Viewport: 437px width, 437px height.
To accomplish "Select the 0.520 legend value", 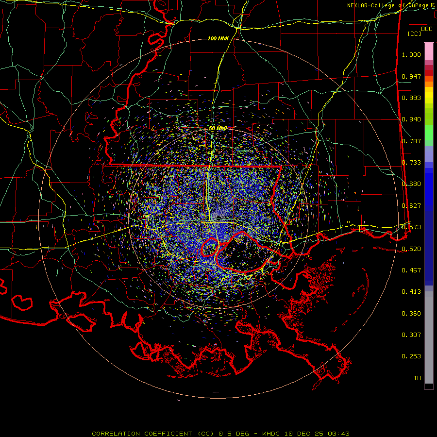I will [411, 249].
